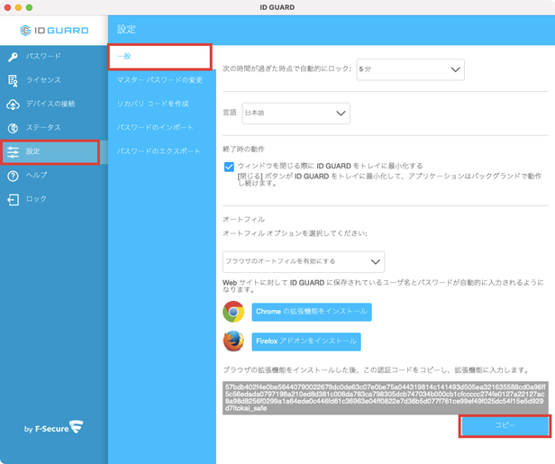Open the ステータス section
This screenshot has width=555, height=464.
pyautogui.click(x=54, y=128)
